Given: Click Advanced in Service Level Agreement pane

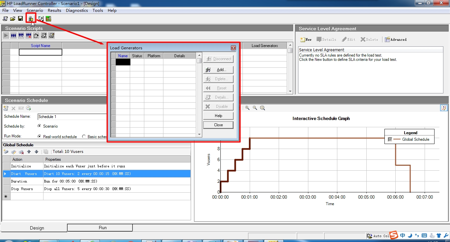Looking at the screenshot, I should (x=396, y=39).
